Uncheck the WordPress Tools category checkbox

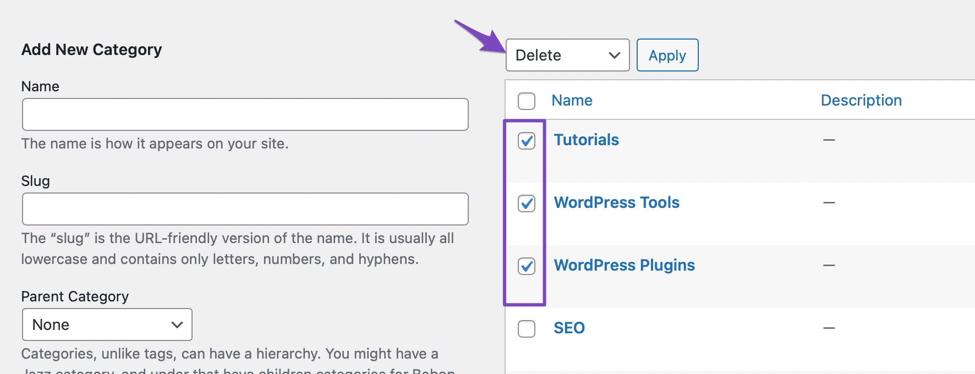tap(527, 204)
